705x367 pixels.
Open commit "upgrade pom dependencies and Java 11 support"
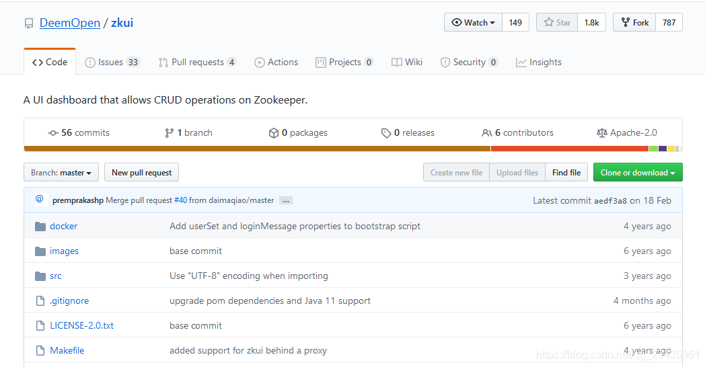tap(270, 301)
